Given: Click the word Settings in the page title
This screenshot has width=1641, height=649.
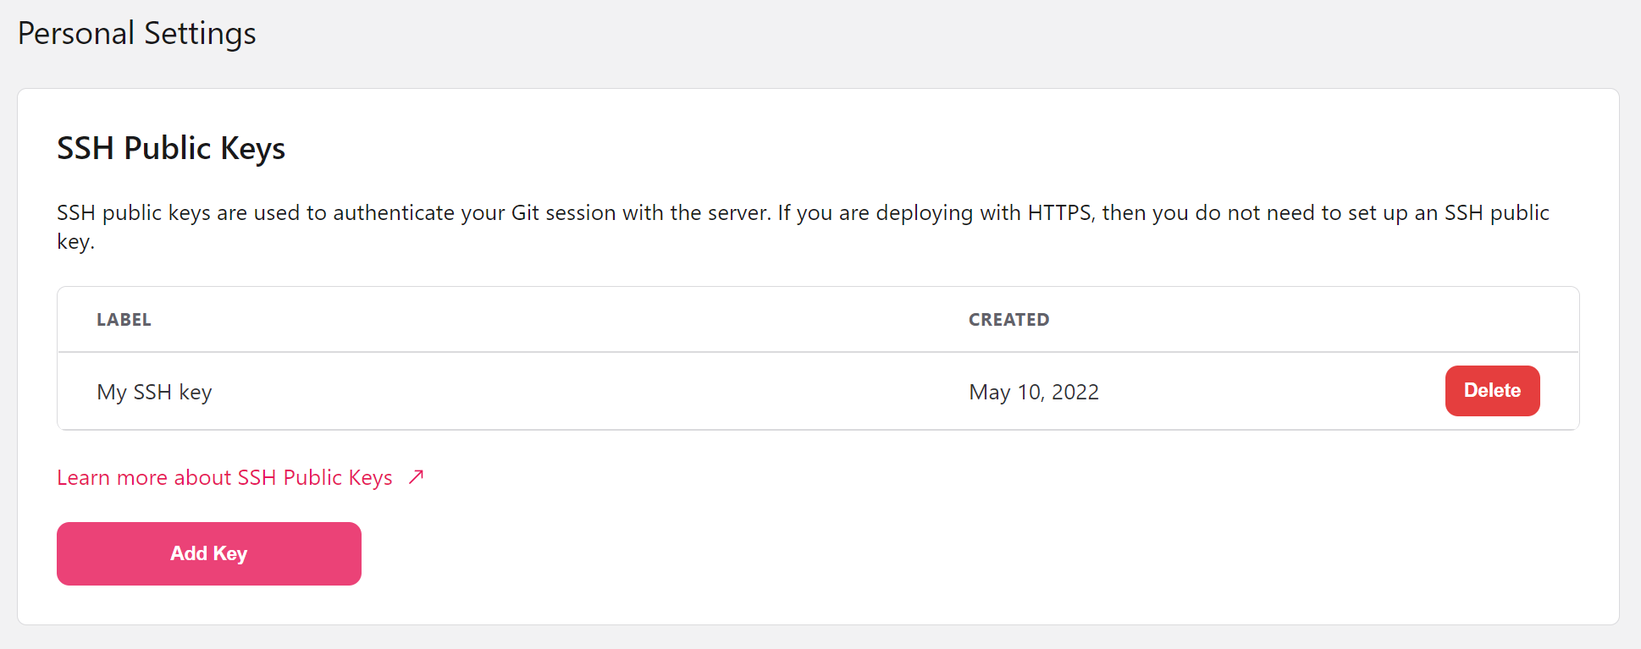Looking at the screenshot, I should [200, 34].
